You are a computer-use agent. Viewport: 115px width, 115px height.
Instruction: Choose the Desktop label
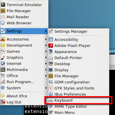(62, 64)
